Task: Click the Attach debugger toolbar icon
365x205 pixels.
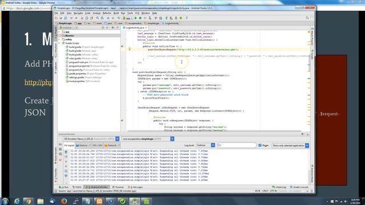Action: click(x=150, y=18)
